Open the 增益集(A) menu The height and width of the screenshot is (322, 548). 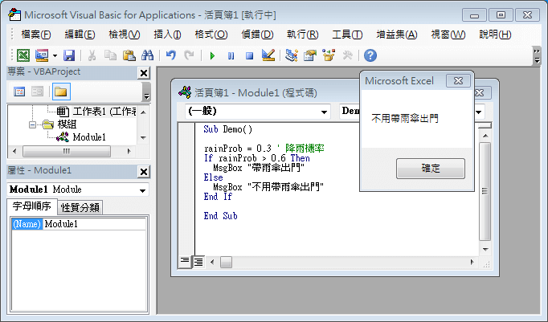[397, 35]
